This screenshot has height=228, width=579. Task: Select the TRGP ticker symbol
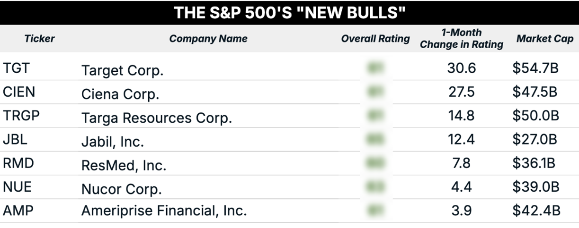pyautogui.click(x=20, y=116)
